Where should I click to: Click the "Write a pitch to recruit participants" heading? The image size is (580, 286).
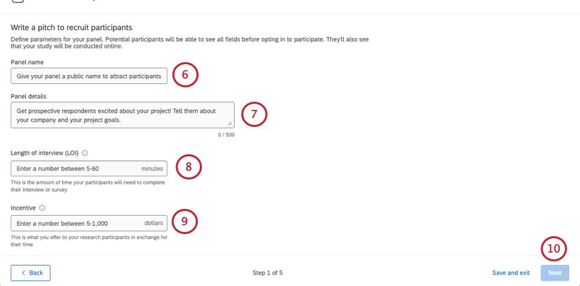click(71, 27)
